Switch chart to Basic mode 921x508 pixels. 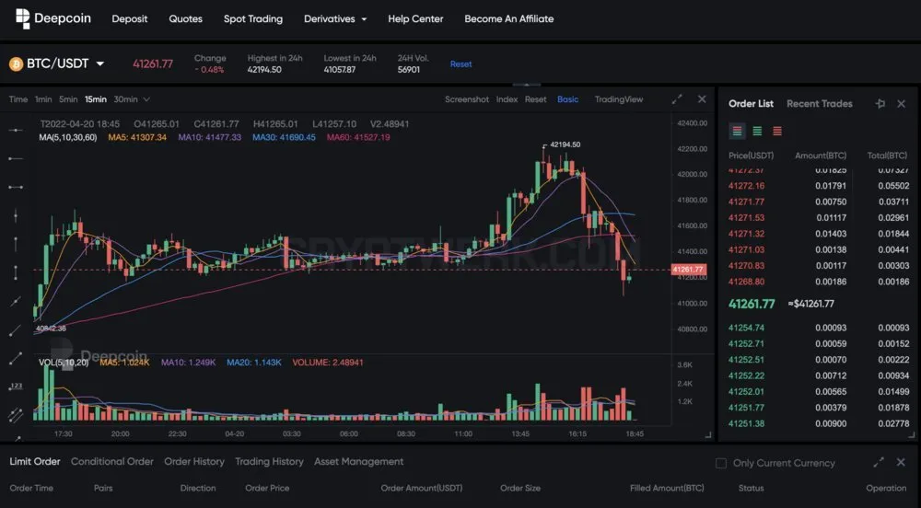point(567,99)
